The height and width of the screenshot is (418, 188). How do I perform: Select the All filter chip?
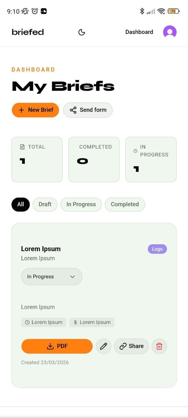[x=20, y=204]
